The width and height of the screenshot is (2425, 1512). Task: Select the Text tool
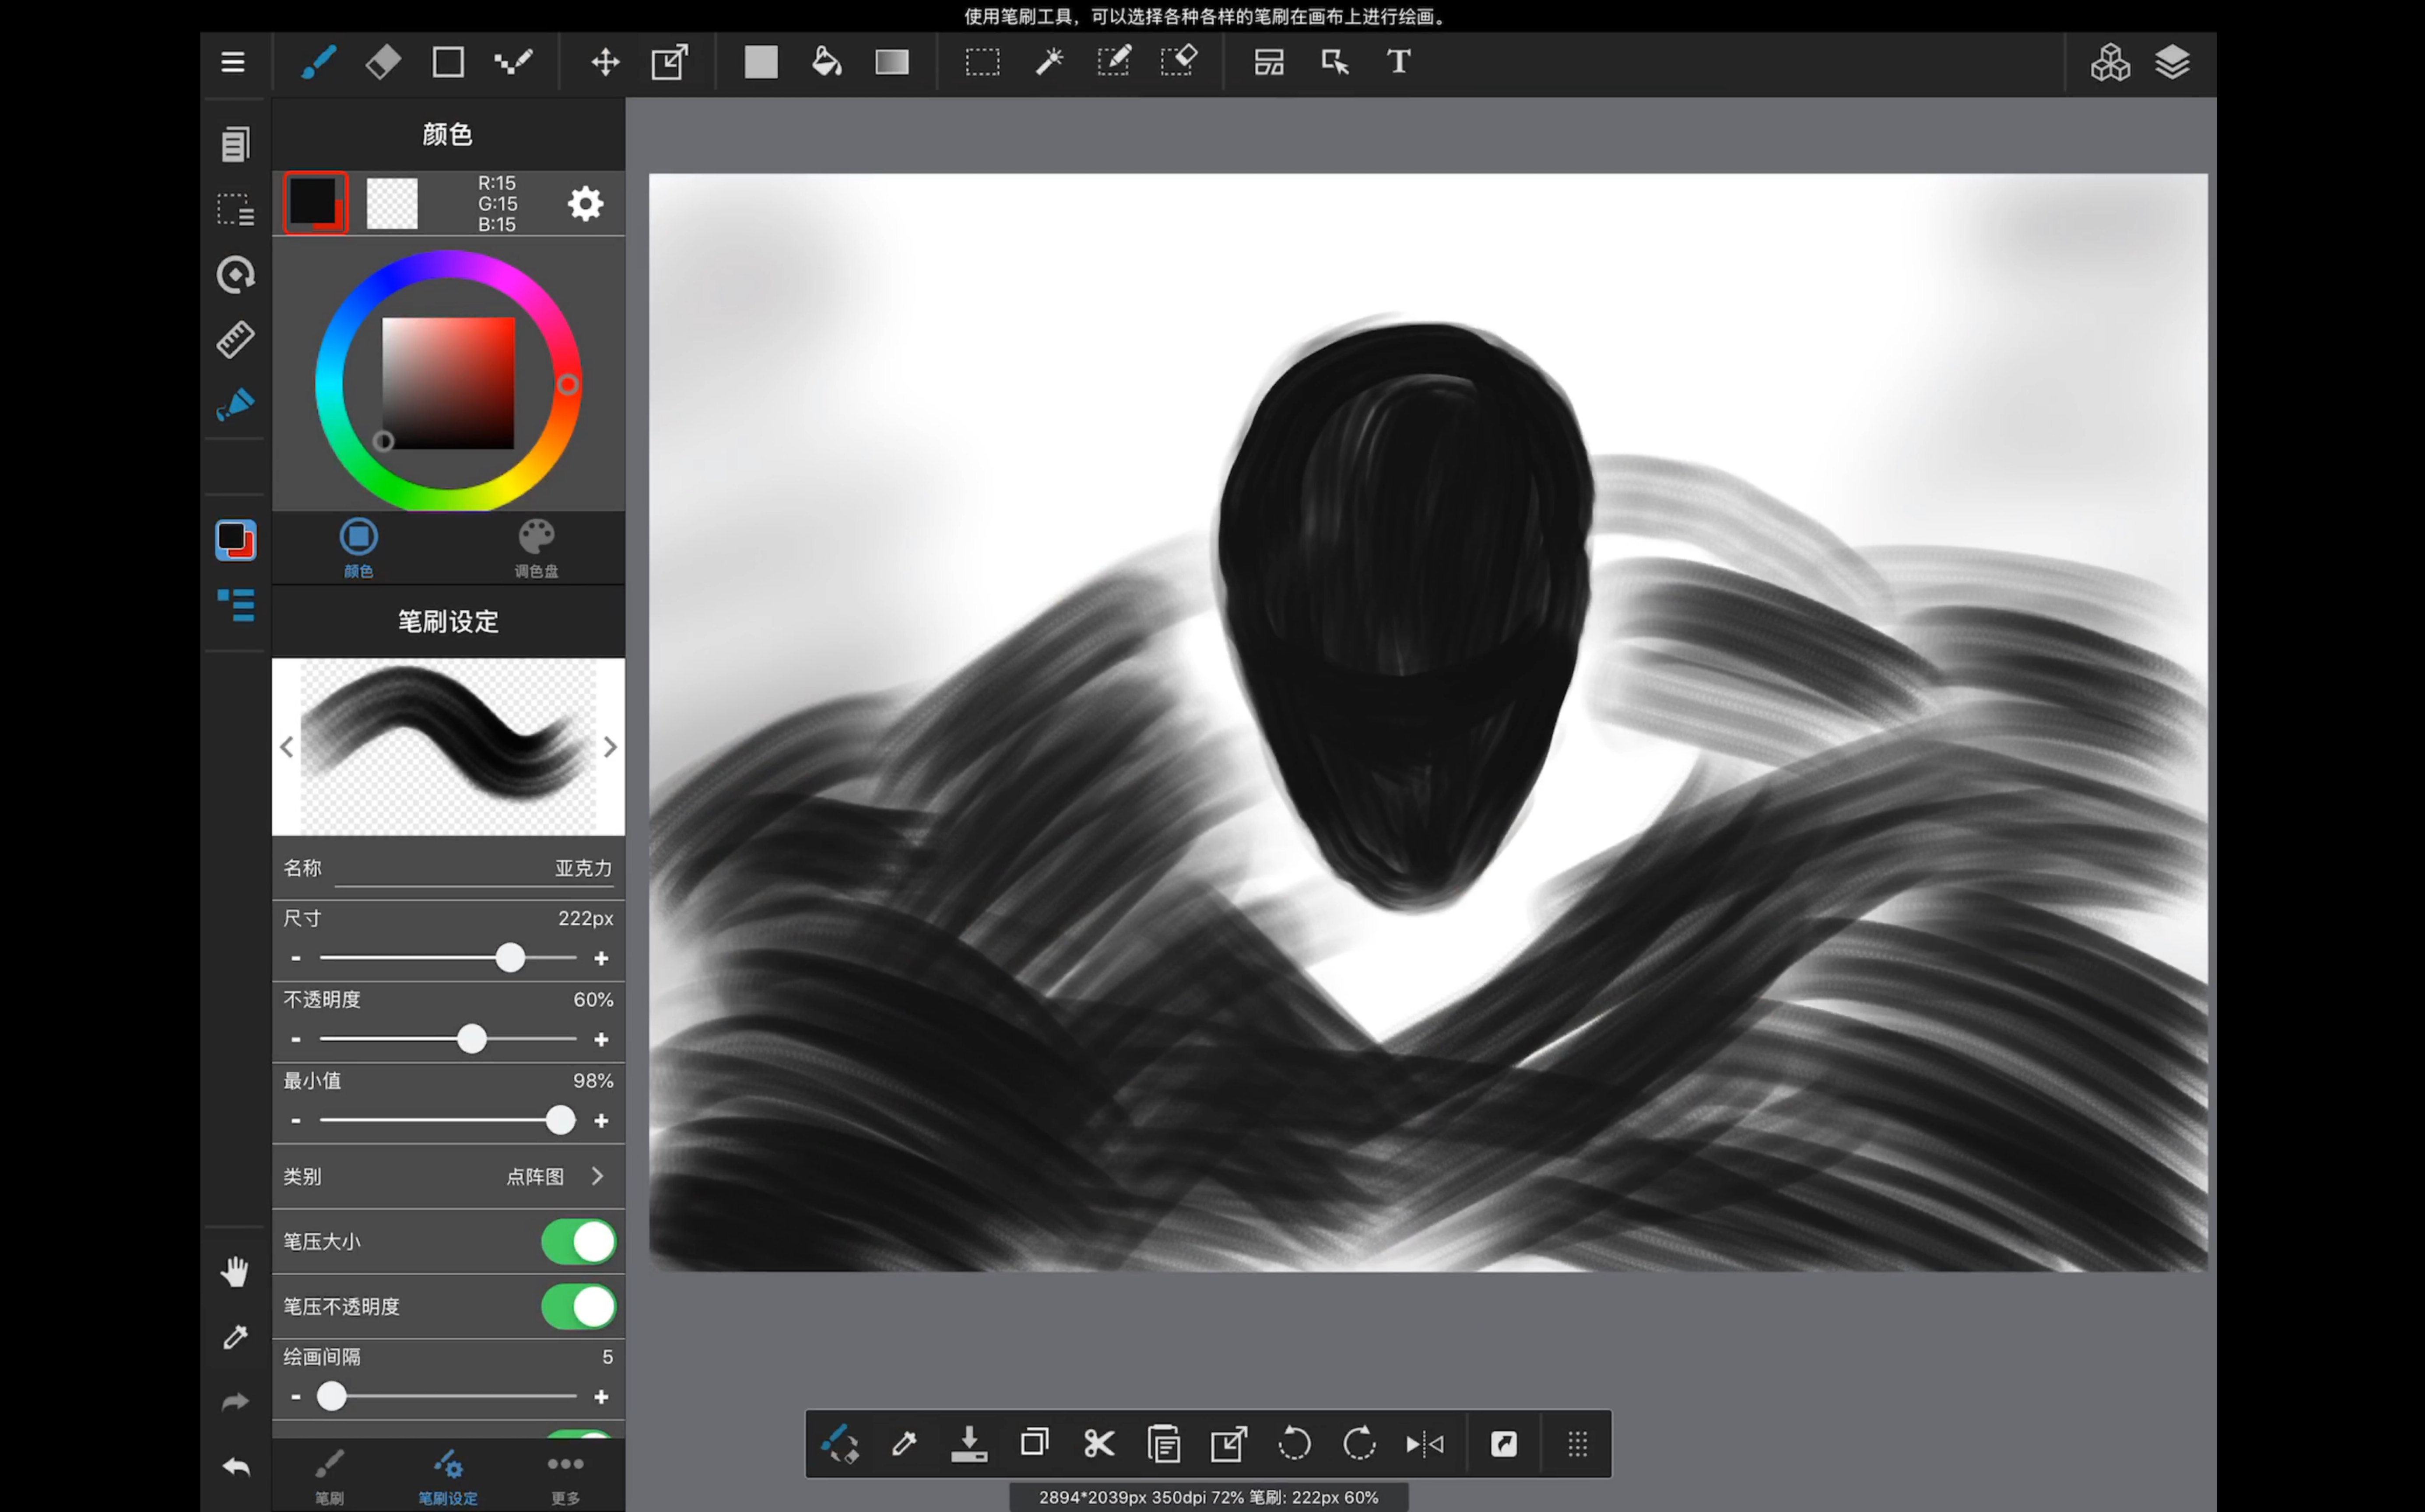coord(1399,62)
